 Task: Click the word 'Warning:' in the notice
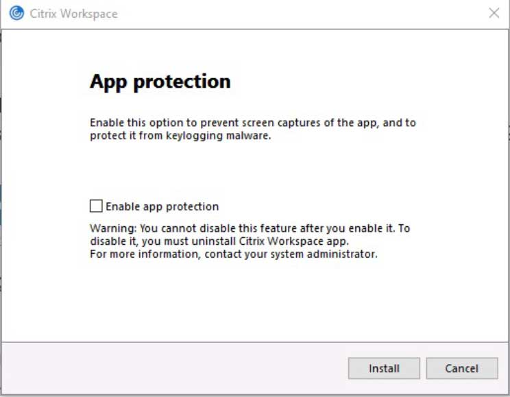pyautogui.click(x=113, y=228)
